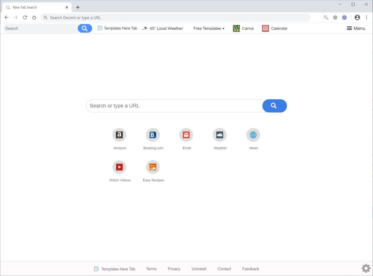Click the small blue toolbar search button
This screenshot has height=276, width=373.
click(x=85, y=28)
